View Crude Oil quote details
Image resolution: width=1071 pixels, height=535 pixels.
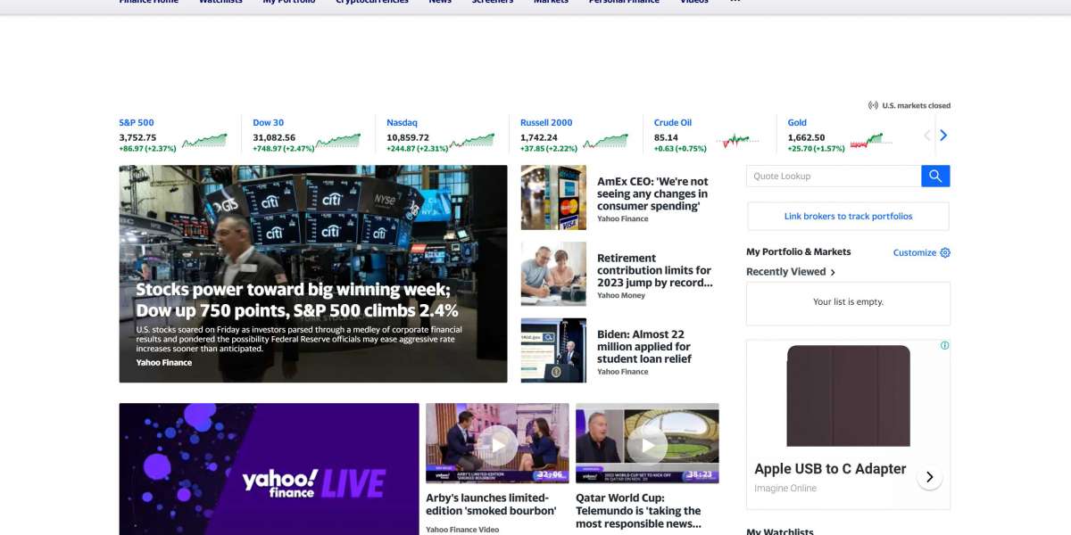[672, 123]
